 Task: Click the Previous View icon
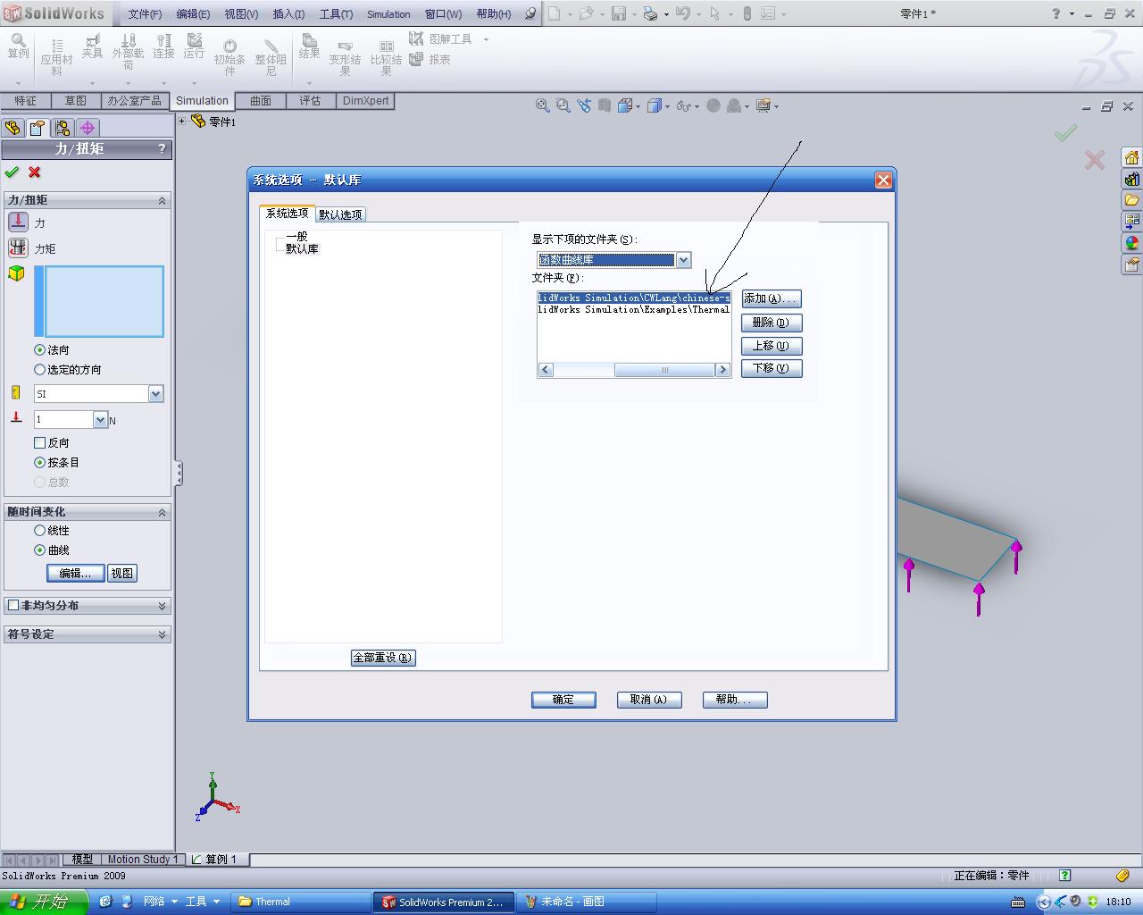[x=584, y=105]
